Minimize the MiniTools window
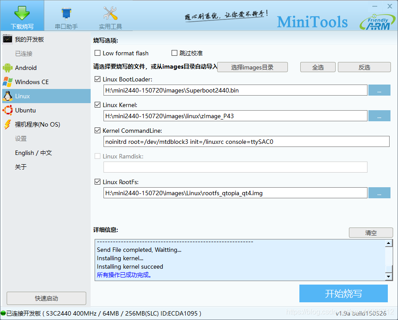This screenshot has width=398, height=320. point(375,6)
